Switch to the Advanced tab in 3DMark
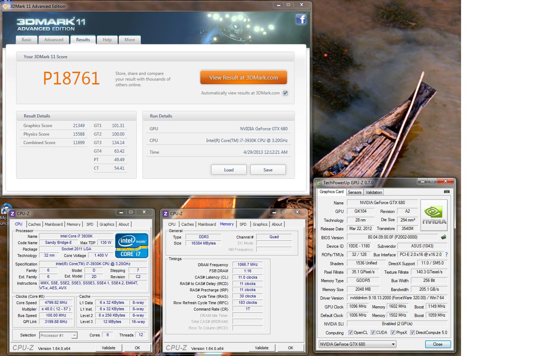This screenshot has height=356, width=546. point(54,40)
